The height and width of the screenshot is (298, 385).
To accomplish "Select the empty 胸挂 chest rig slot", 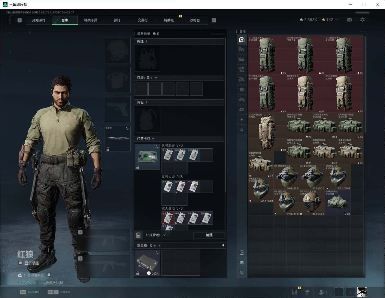I will [147, 59].
